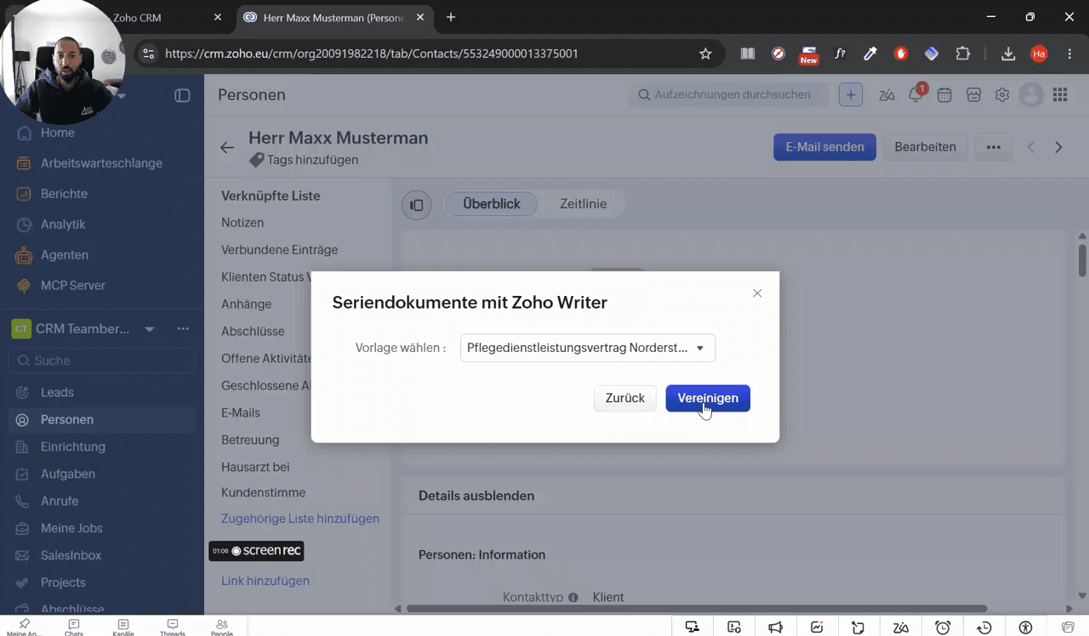This screenshot has height=636, width=1089.
Task: Open the marketplace store icon
Action: [x=973, y=95]
